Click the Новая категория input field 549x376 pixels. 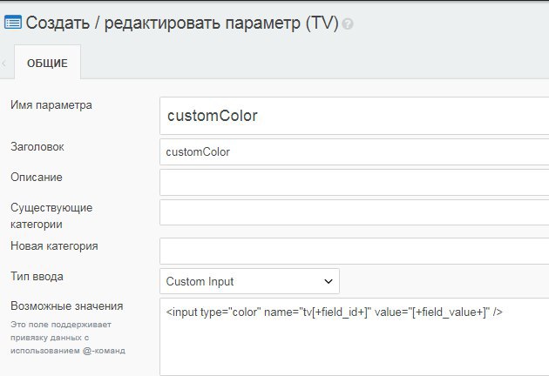pos(354,251)
